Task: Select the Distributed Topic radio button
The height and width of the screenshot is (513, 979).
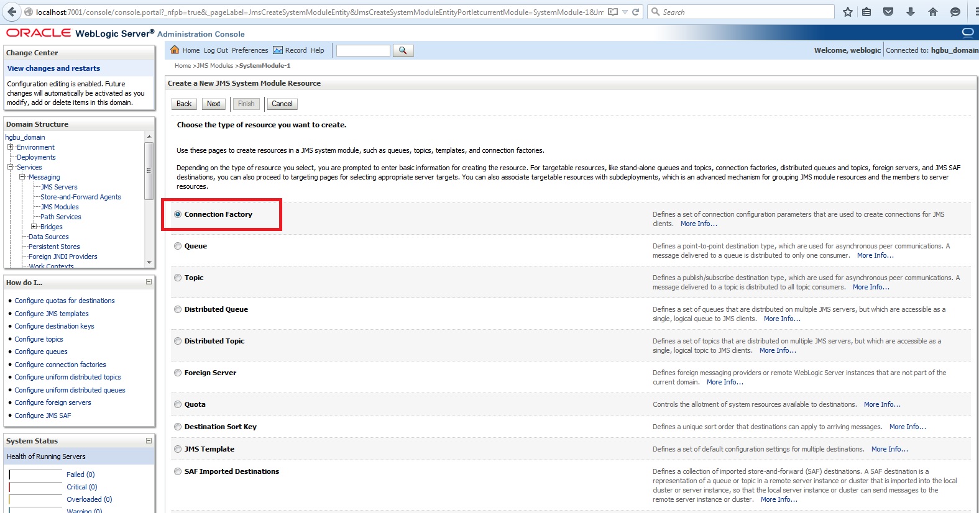Action: tap(178, 341)
